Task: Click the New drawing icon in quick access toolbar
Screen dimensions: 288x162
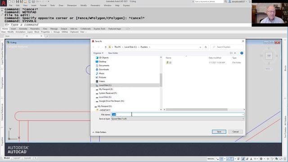Action: [x=10, y=1]
